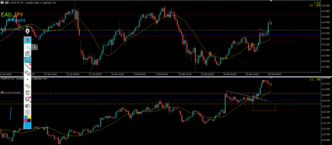Image resolution: width=332 pixels, height=145 pixels.
Task: Click the 112.065 price label on H1 axis
Action: pyautogui.click(x=326, y=140)
